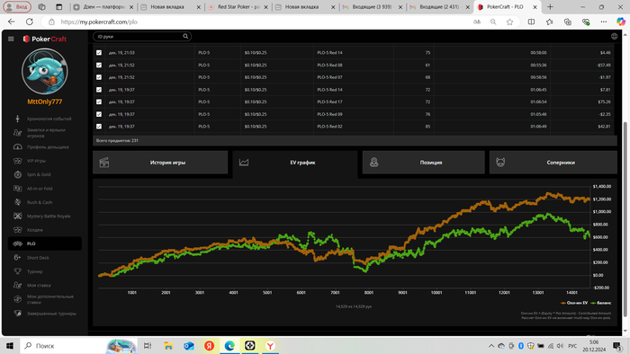The image size is (630, 354).
Task: Uncheck the 21:53 PLO-5 Red 14 row
Action: [99, 52]
